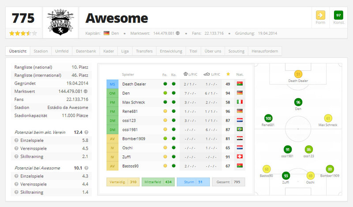Click the Swiss flag in Zuffi's row
Image resolution: width=353 pixels, height=207 pixels.
[x=240, y=157]
